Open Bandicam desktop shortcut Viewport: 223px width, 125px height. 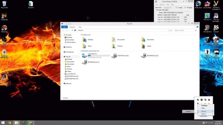coord(4,29)
